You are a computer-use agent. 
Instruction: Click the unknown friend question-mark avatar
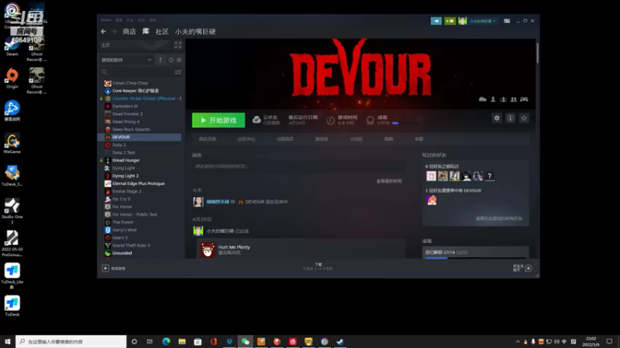tap(490, 176)
